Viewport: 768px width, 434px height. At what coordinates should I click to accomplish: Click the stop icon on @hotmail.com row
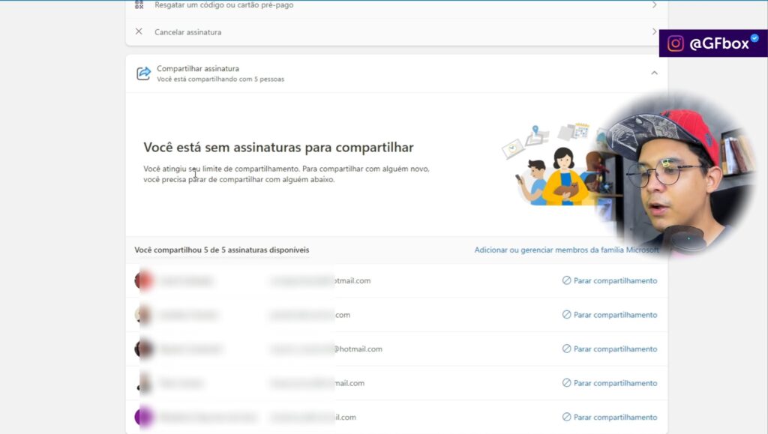click(567, 349)
